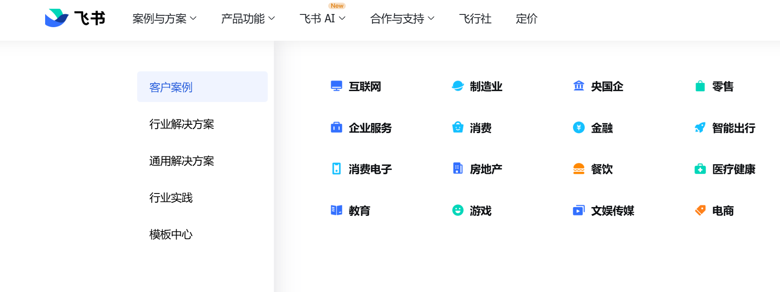Open the 合作与支持 menu
The image size is (780, 292).
402,18
